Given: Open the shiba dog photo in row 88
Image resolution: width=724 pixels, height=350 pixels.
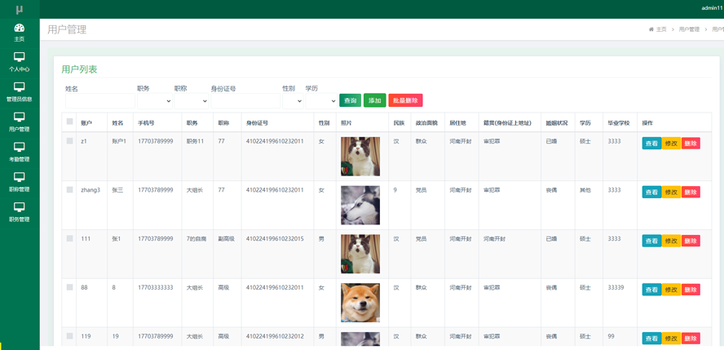Looking at the screenshot, I should coord(360,303).
